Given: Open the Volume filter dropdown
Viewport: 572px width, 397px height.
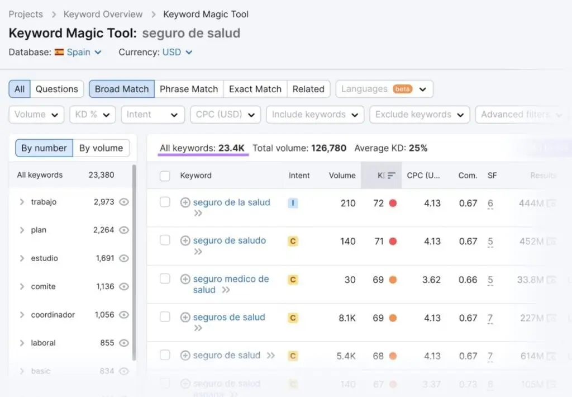Looking at the screenshot, I should tap(36, 115).
